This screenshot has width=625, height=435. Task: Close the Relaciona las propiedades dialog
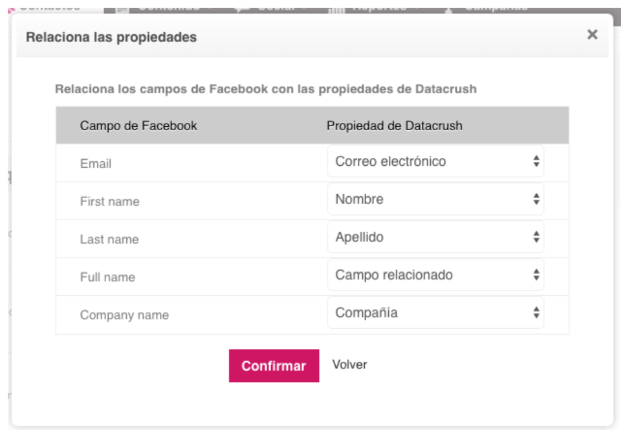[x=592, y=35]
